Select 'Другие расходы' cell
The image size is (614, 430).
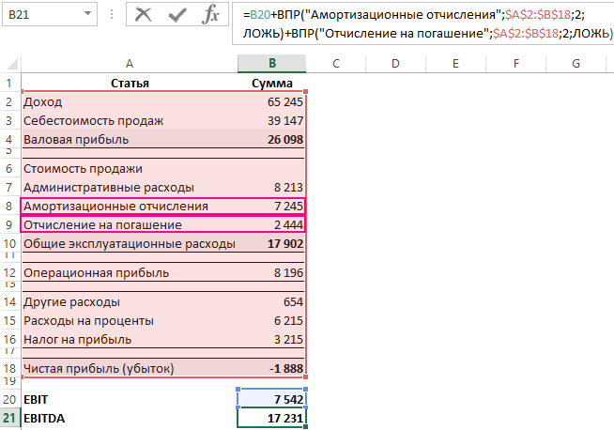pos(130,302)
